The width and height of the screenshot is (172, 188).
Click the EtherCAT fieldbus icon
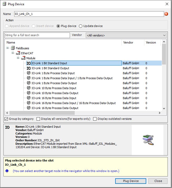pos(18,53)
